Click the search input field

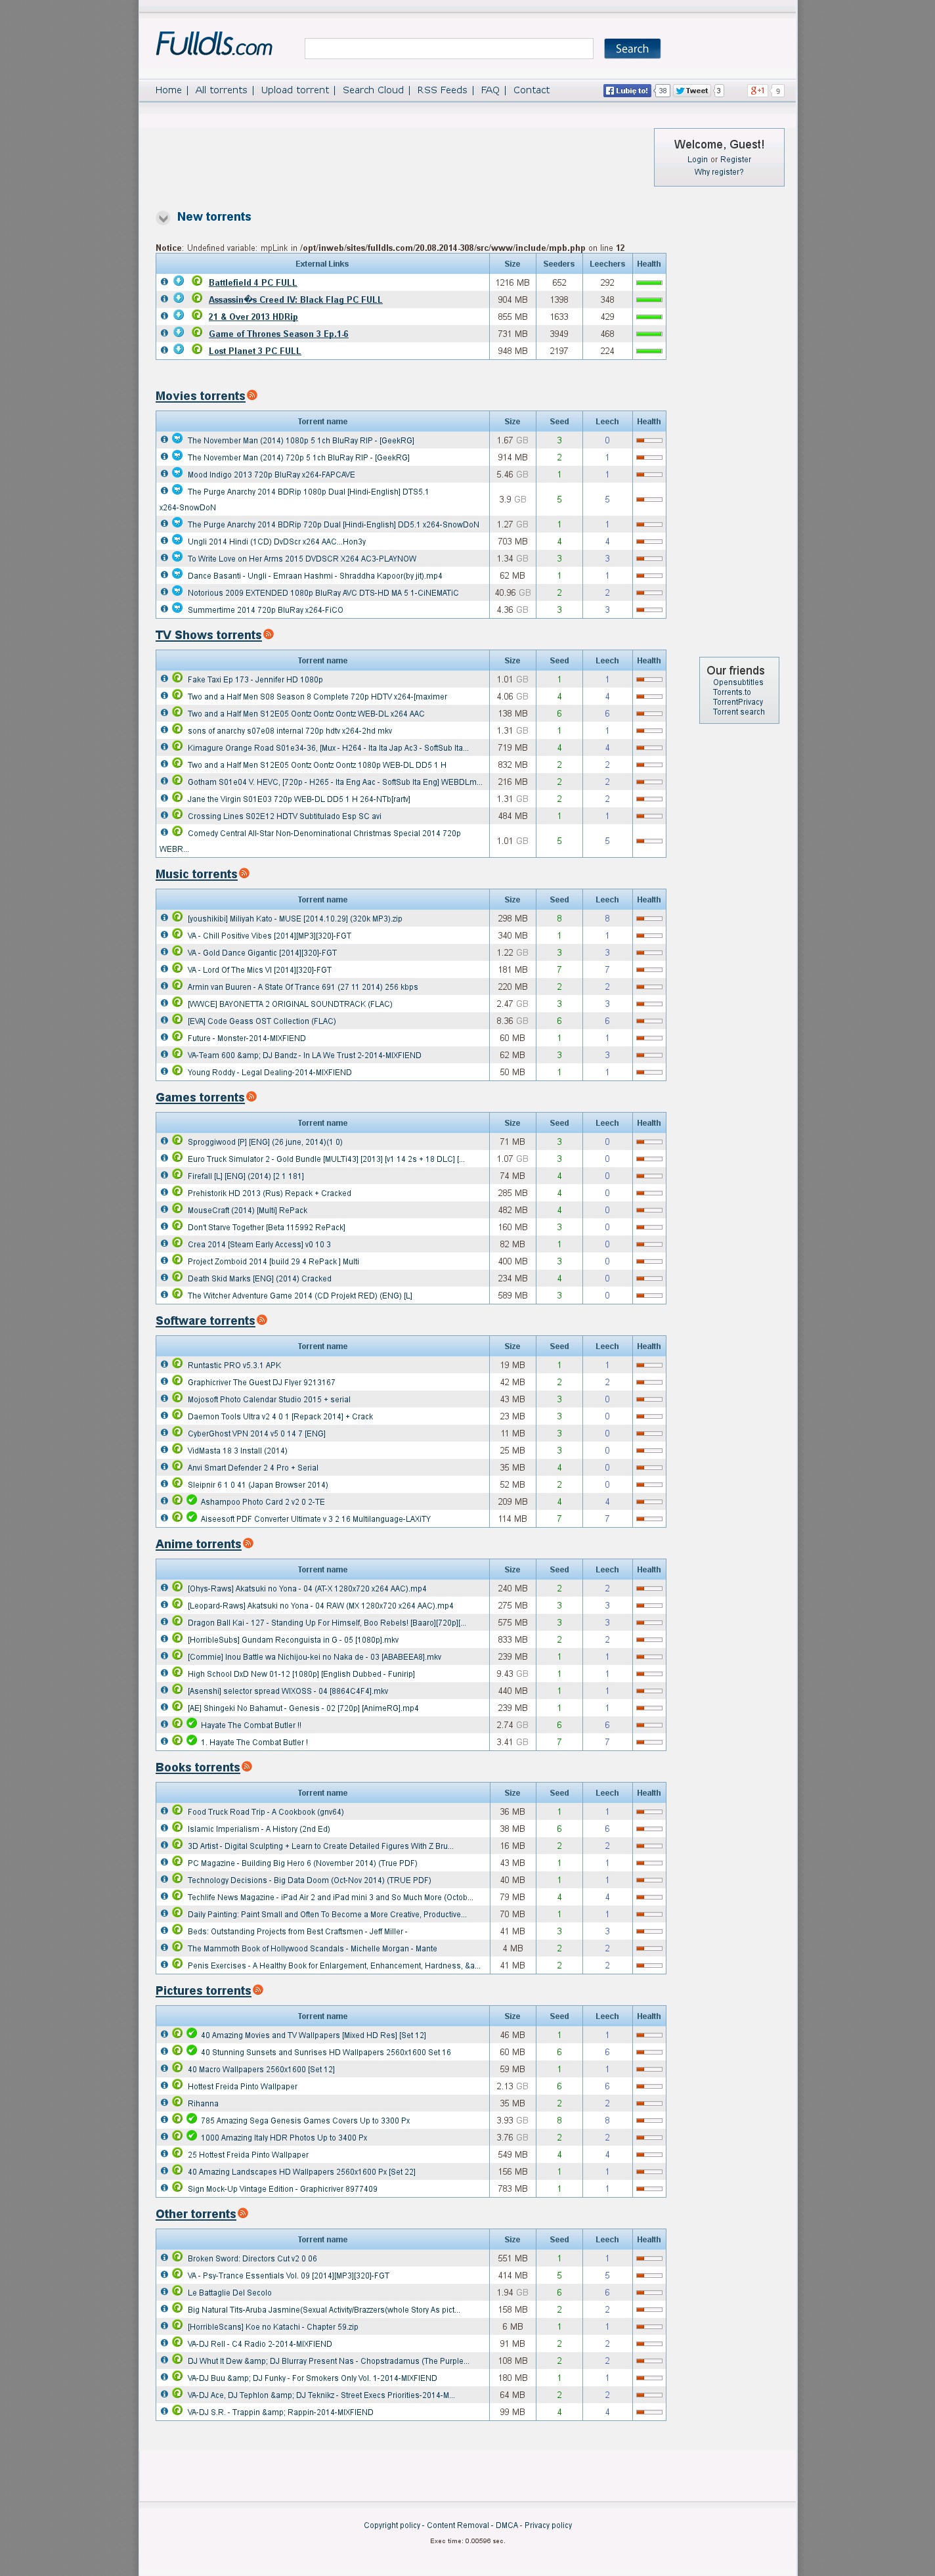448,49
